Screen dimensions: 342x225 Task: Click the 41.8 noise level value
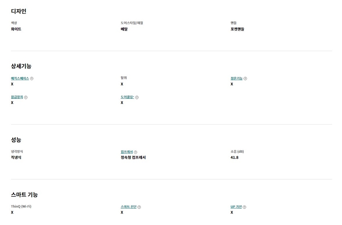pyautogui.click(x=235, y=158)
